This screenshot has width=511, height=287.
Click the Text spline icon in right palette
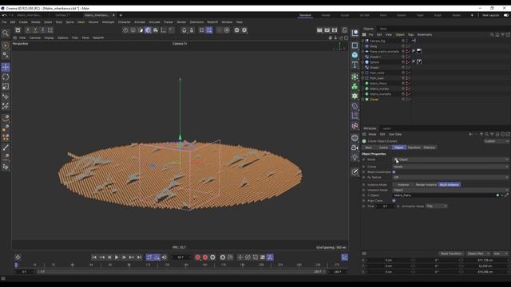pyautogui.click(x=355, y=65)
